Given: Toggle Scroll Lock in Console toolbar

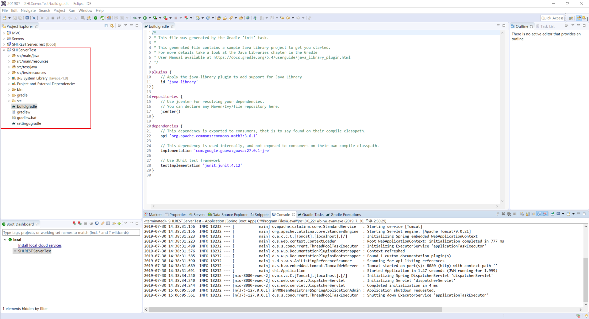Looking at the screenshot, I should [x=528, y=214].
